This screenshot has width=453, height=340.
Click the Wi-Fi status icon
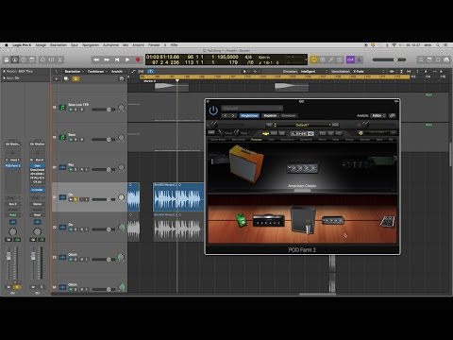394,45
